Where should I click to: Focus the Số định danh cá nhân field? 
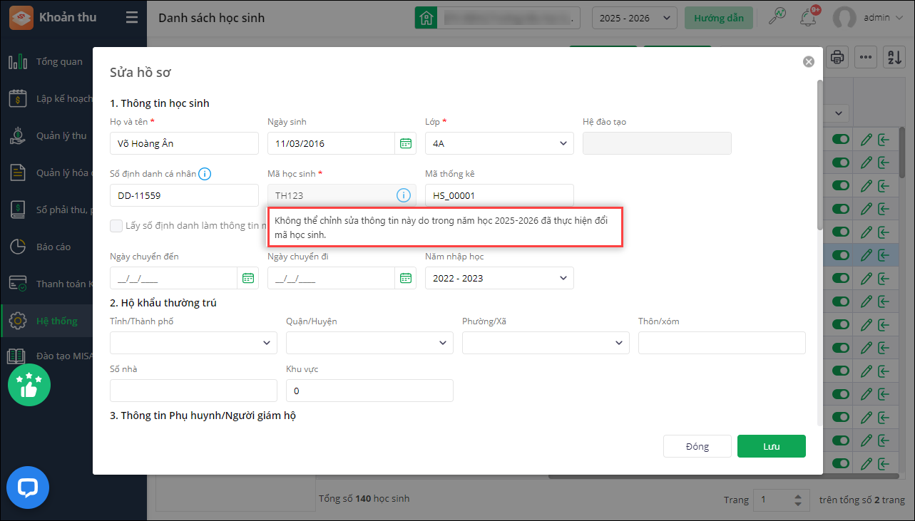[184, 195]
